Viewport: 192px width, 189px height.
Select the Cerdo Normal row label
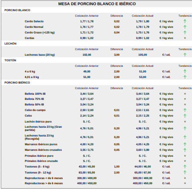[34, 27]
